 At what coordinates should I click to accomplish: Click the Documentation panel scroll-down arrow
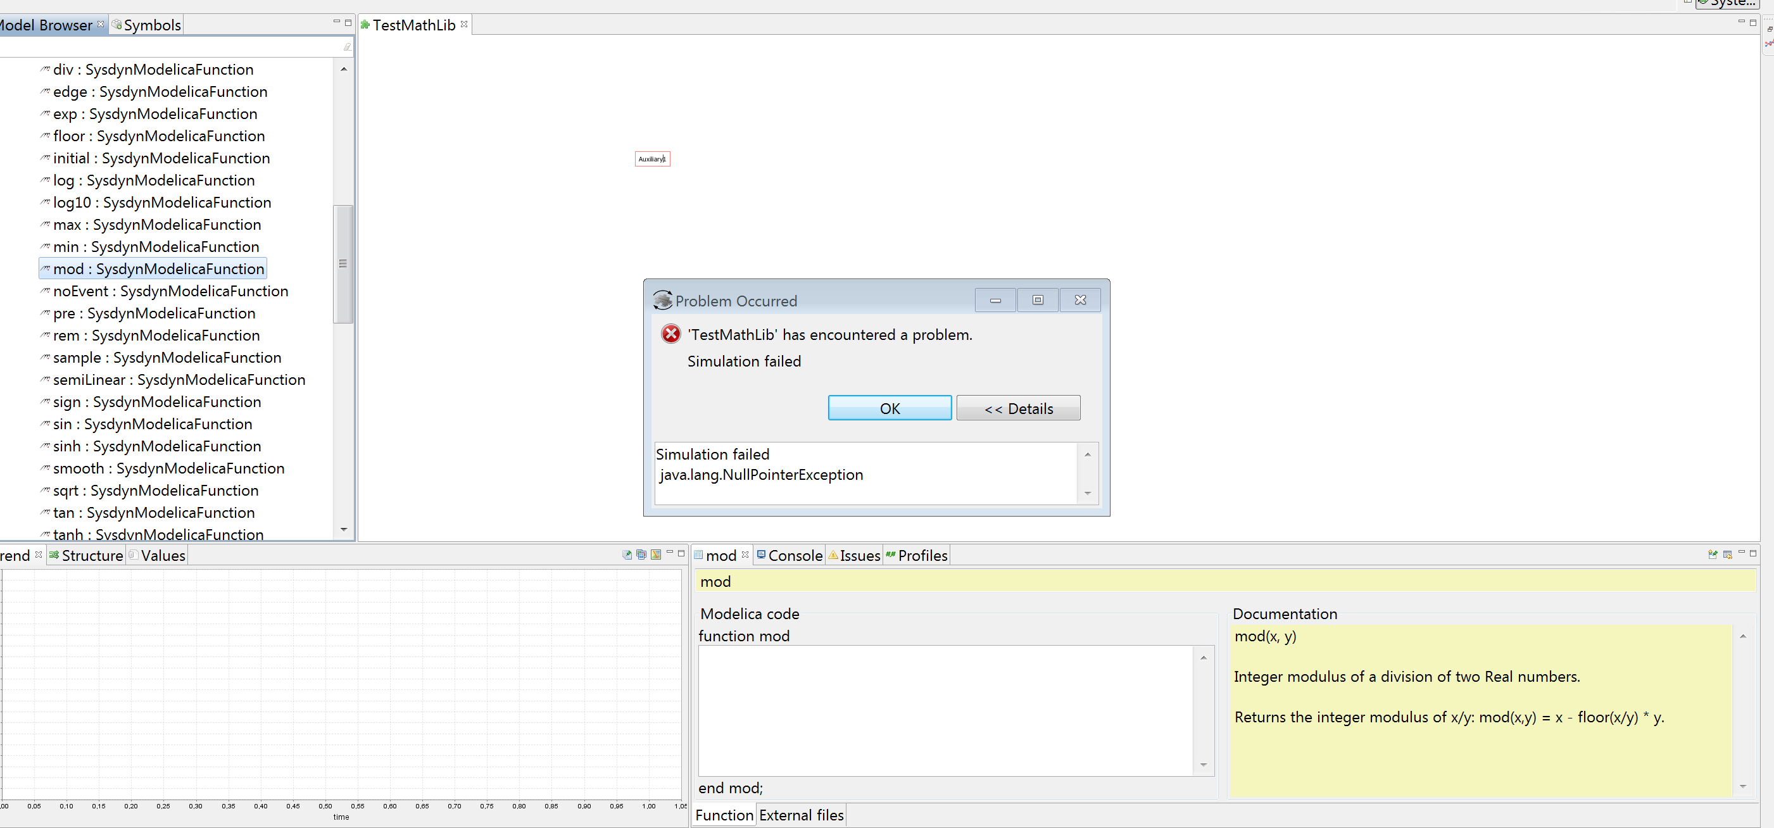coord(1743,786)
